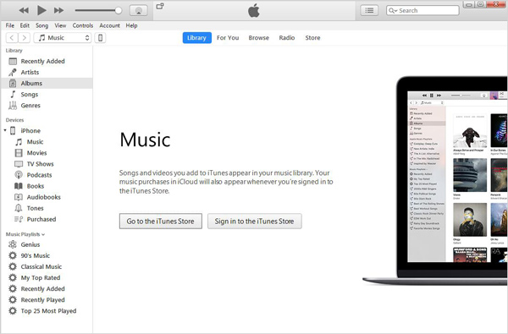Select Recently Added in Library section

click(x=47, y=61)
